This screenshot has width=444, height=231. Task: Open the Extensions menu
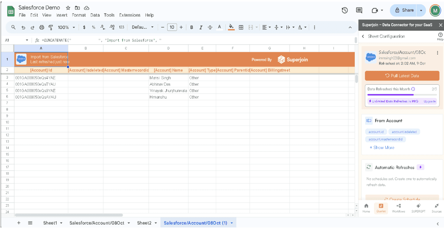click(x=130, y=15)
